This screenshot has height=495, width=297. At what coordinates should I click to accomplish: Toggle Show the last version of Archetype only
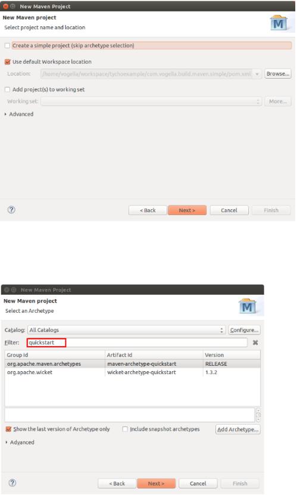click(x=8, y=429)
